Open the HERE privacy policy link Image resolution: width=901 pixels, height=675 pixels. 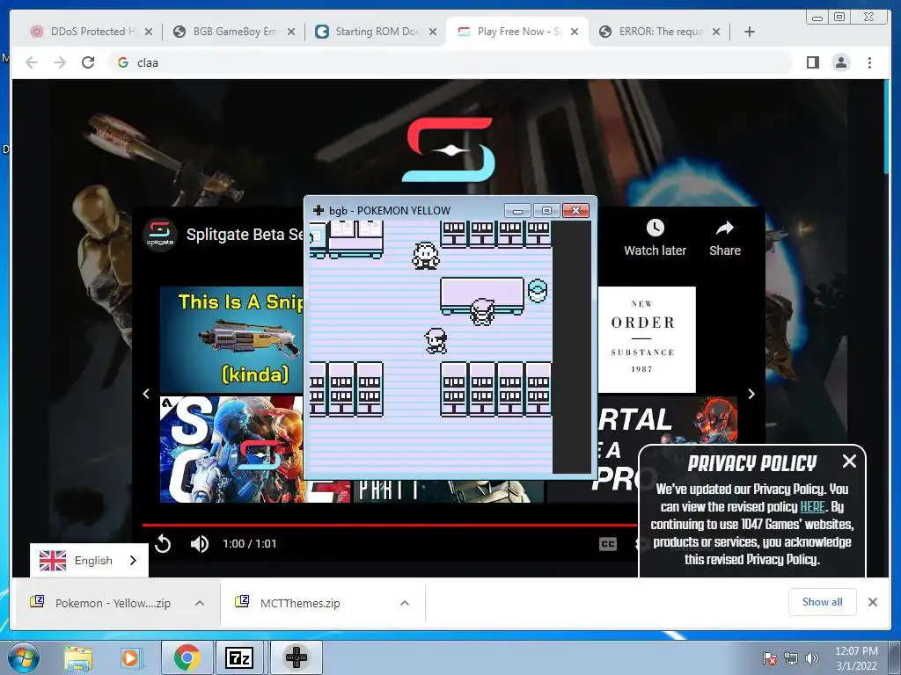tap(812, 507)
